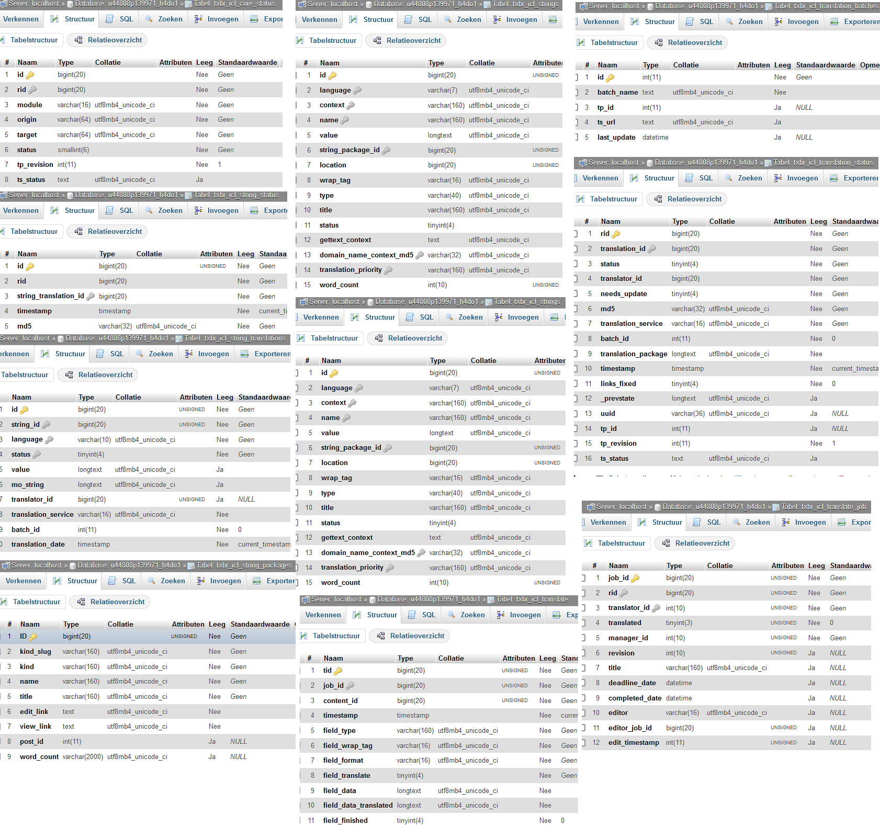Tick checkbox for uuid row in translation_status
The image size is (880, 837).
pyautogui.click(x=576, y=414)
